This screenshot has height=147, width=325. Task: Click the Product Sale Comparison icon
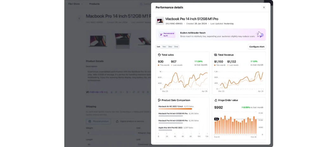click(159, 100)
